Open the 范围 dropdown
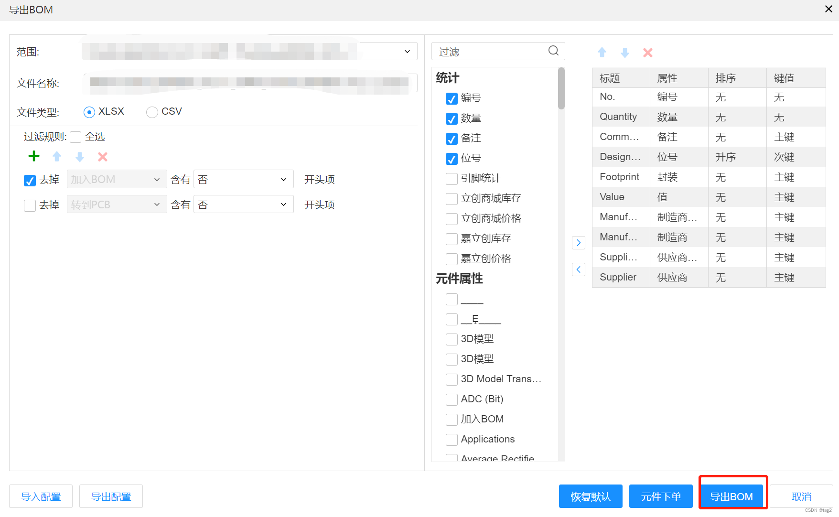The image size is (839, 517). [249, 51]
